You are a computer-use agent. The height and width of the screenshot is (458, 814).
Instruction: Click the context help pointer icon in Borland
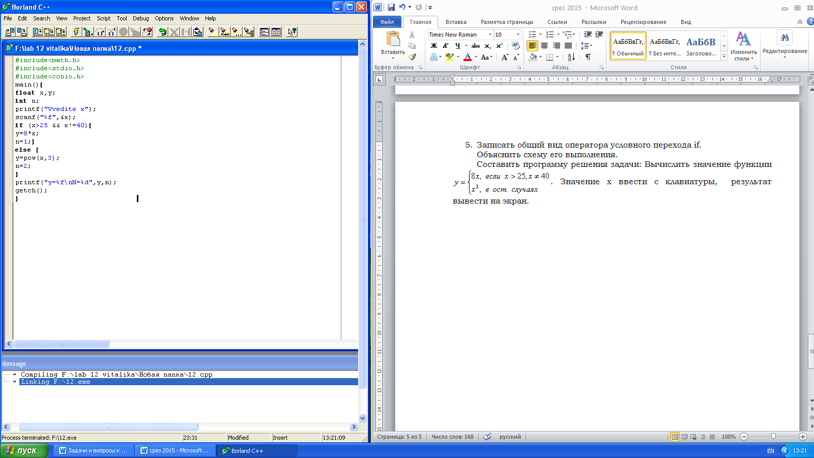coord(292,32)
